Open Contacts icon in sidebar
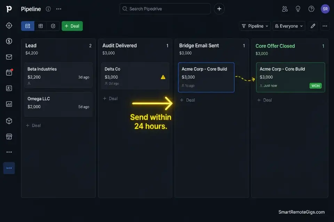 click(9, 88)
